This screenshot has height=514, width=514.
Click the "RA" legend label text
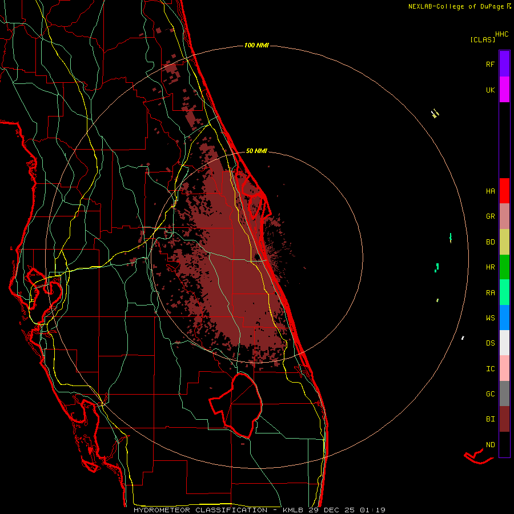pos(490,293)
